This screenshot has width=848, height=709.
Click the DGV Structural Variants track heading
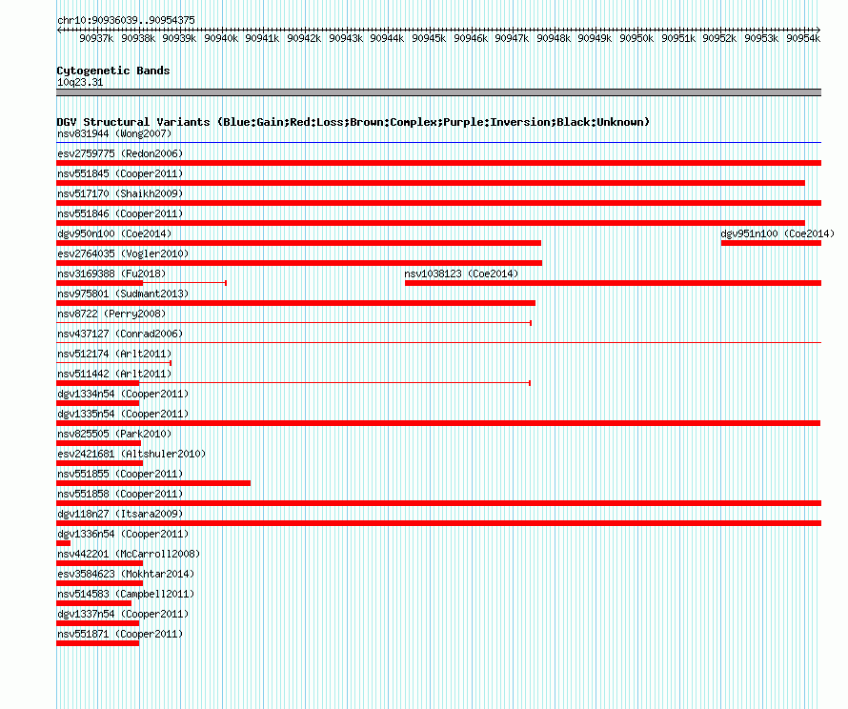(353, 122)
